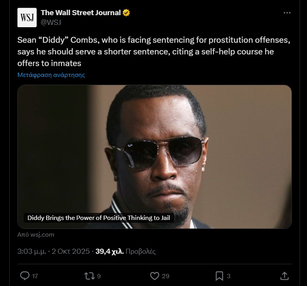Click the article headline caption overlay

98,218
